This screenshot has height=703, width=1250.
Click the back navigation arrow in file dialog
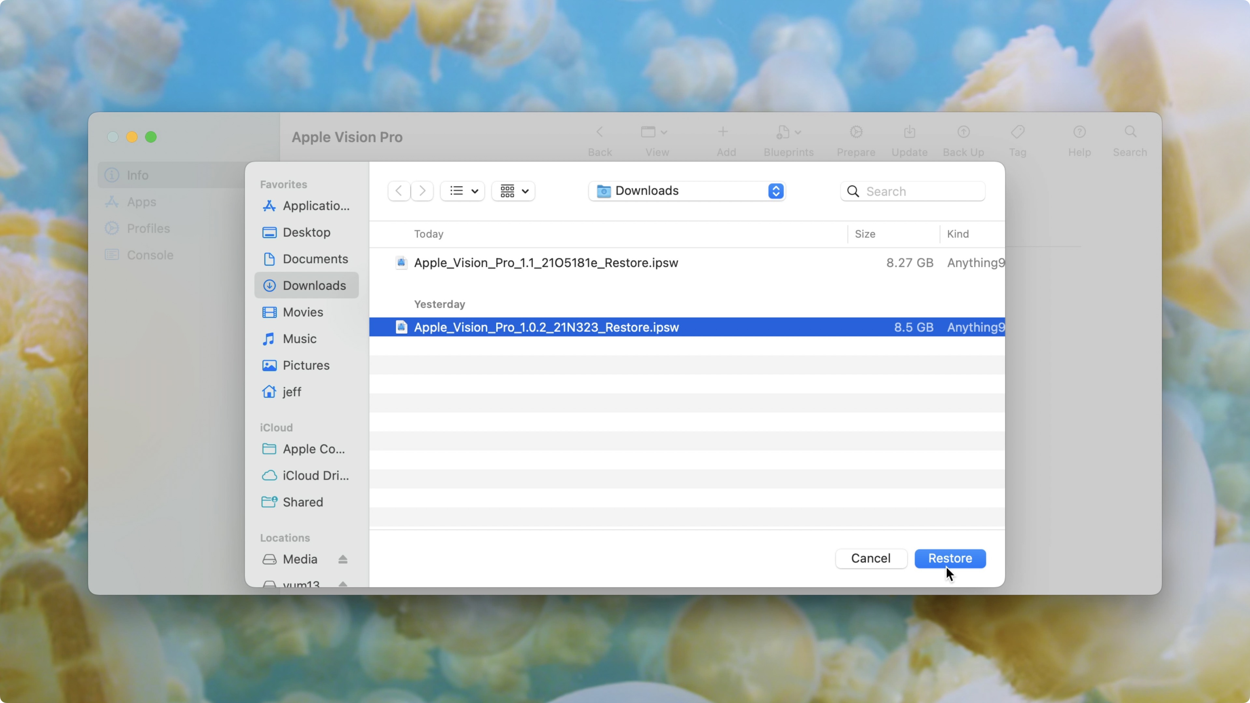(399, 191)
